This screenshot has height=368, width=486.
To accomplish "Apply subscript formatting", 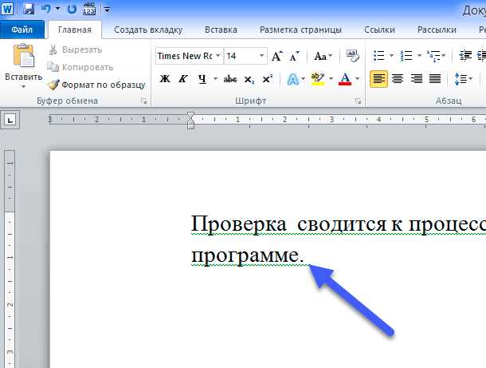I will (249, 79).
